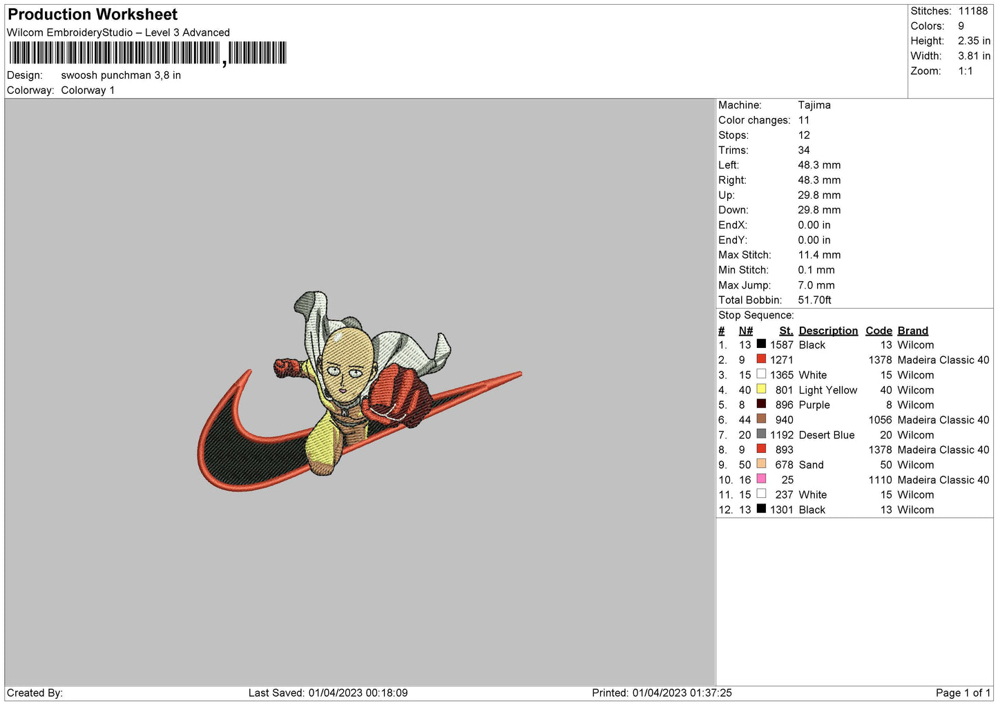
Task: Click the Purple thread color swatch
Action: point(761,404)
